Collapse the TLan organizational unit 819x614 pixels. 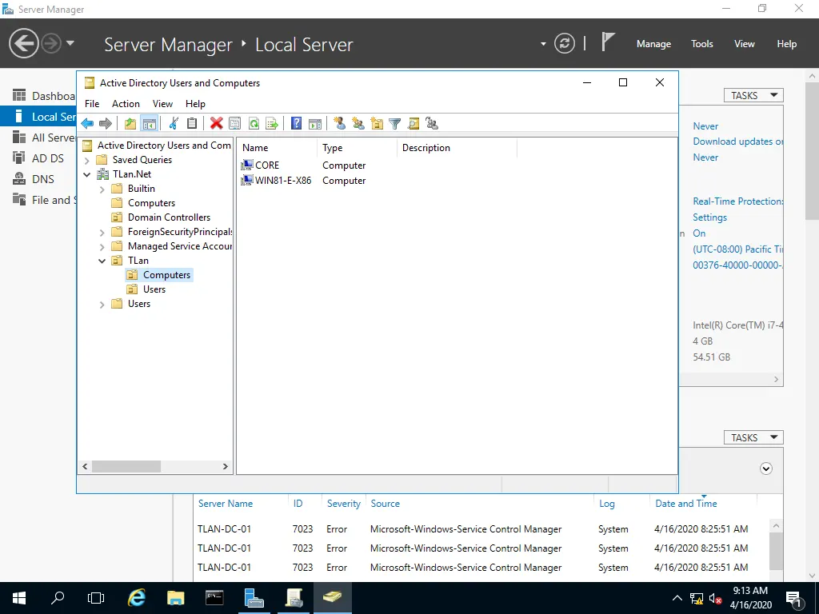click(x=102, y=261)
